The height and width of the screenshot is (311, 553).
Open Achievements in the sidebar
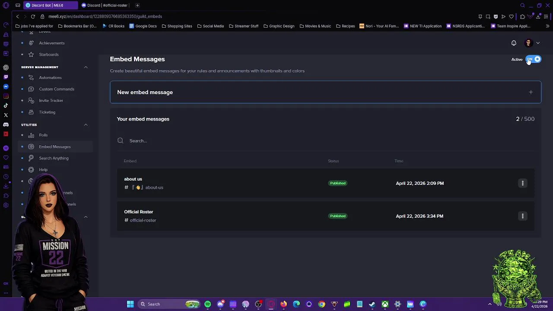51,43
